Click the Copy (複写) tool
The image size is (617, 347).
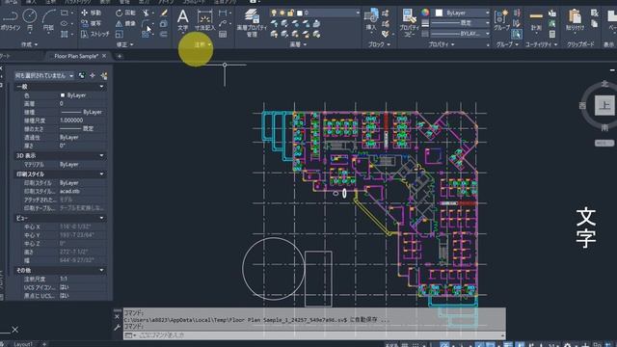pyautogui.click(x=91, y=23)
